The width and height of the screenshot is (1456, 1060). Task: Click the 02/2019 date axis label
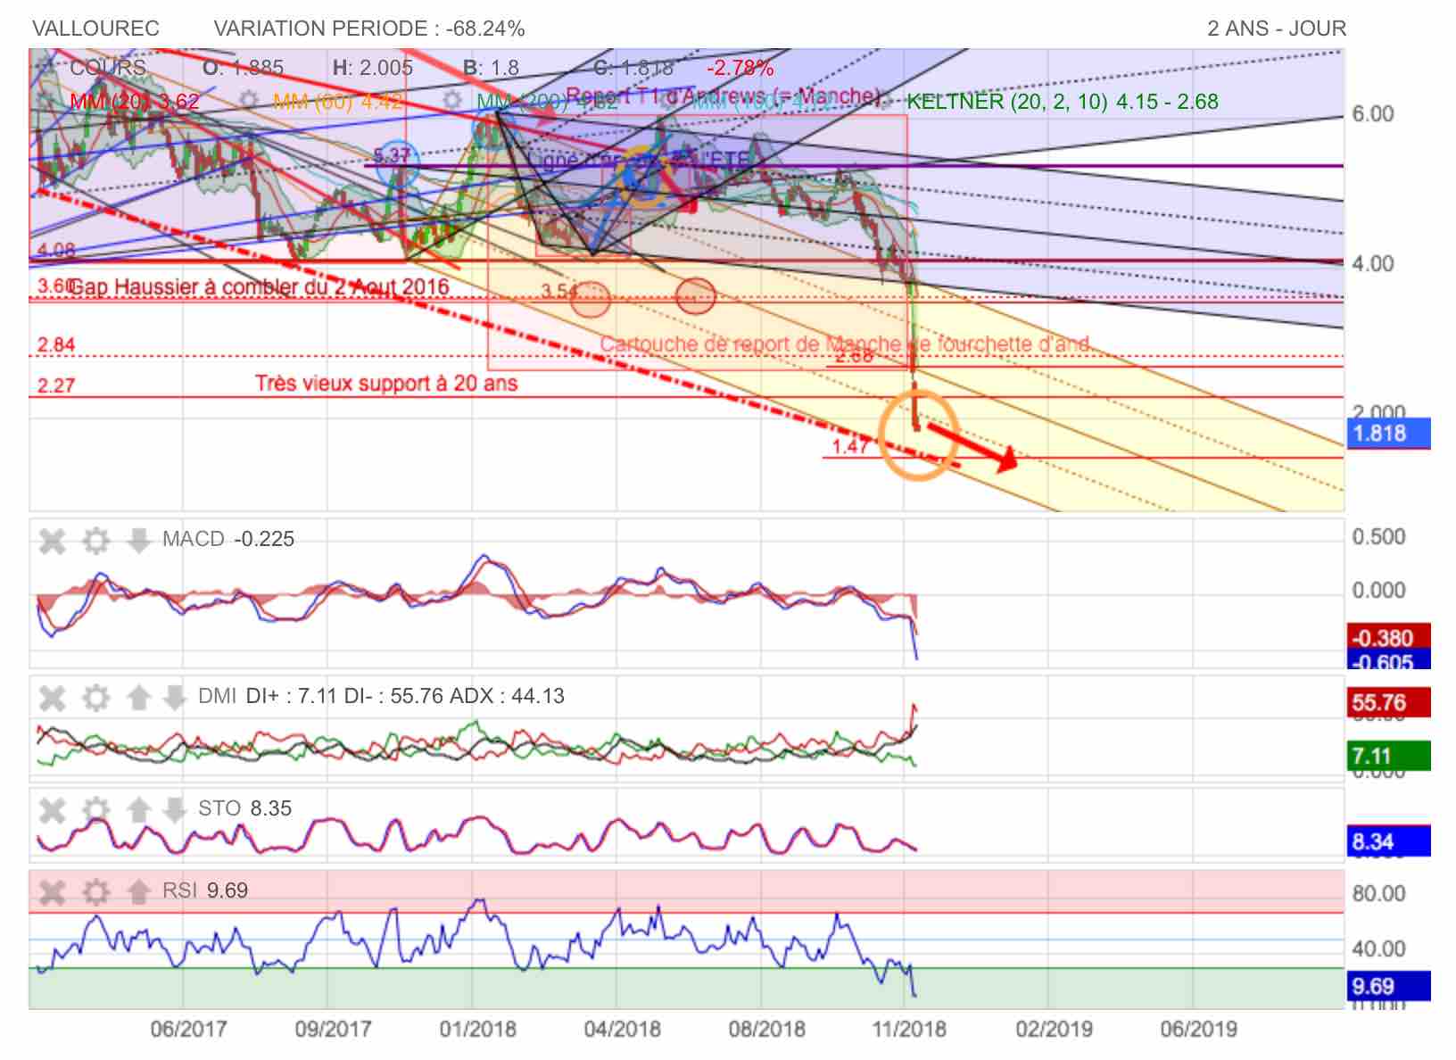[x=1054, y=1029]
